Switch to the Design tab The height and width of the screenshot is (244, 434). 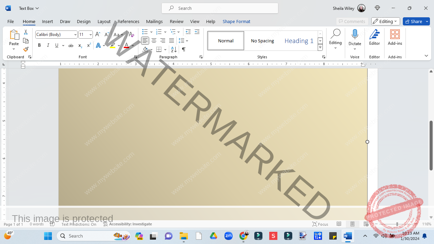point(84,21)
